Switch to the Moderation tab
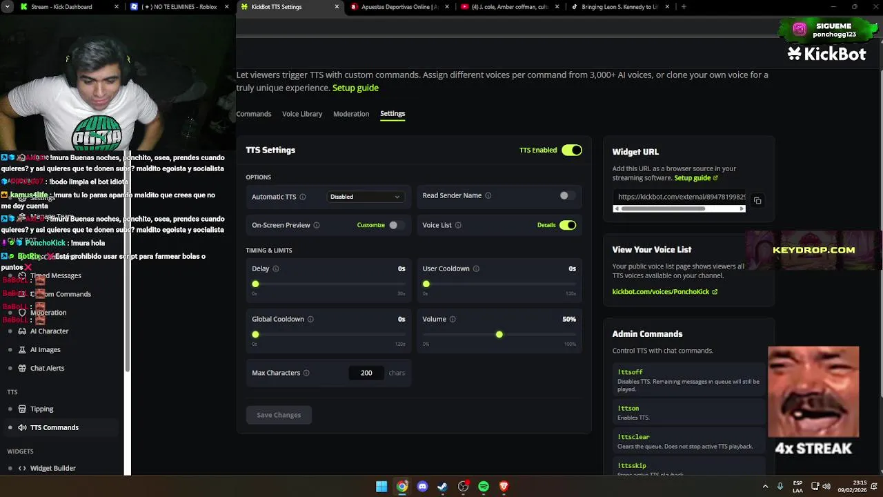 (x=351, y=114)
